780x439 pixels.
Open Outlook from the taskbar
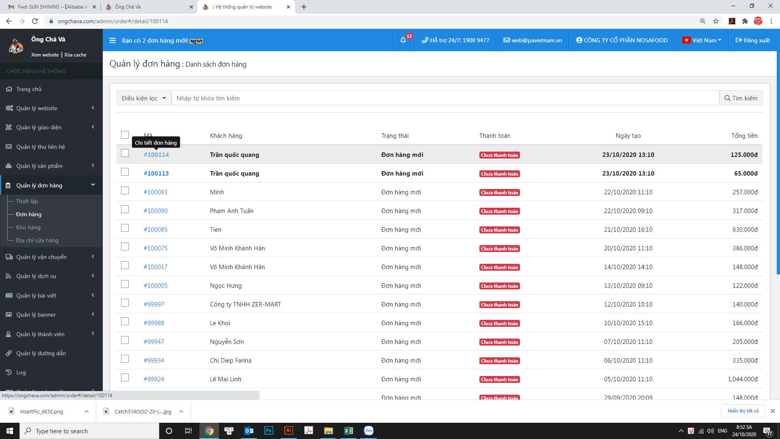click(249, 431)
